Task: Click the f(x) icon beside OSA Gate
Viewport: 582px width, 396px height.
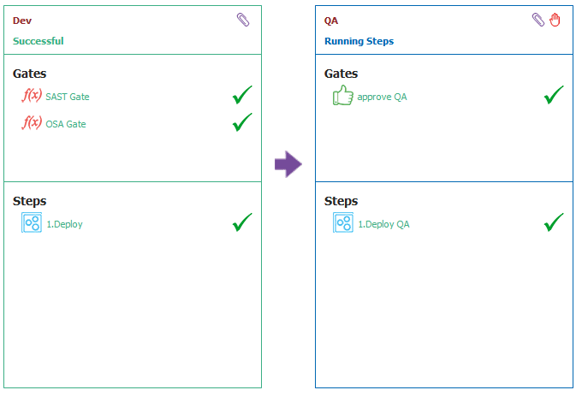Action: [x=32, y=122]
